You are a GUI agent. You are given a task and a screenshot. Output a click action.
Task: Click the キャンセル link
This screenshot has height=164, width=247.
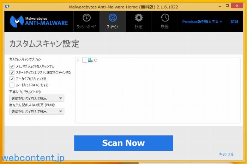coord(226,154)
